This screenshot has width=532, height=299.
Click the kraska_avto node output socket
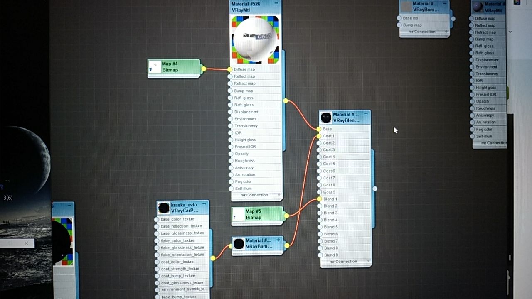[213, 258]
